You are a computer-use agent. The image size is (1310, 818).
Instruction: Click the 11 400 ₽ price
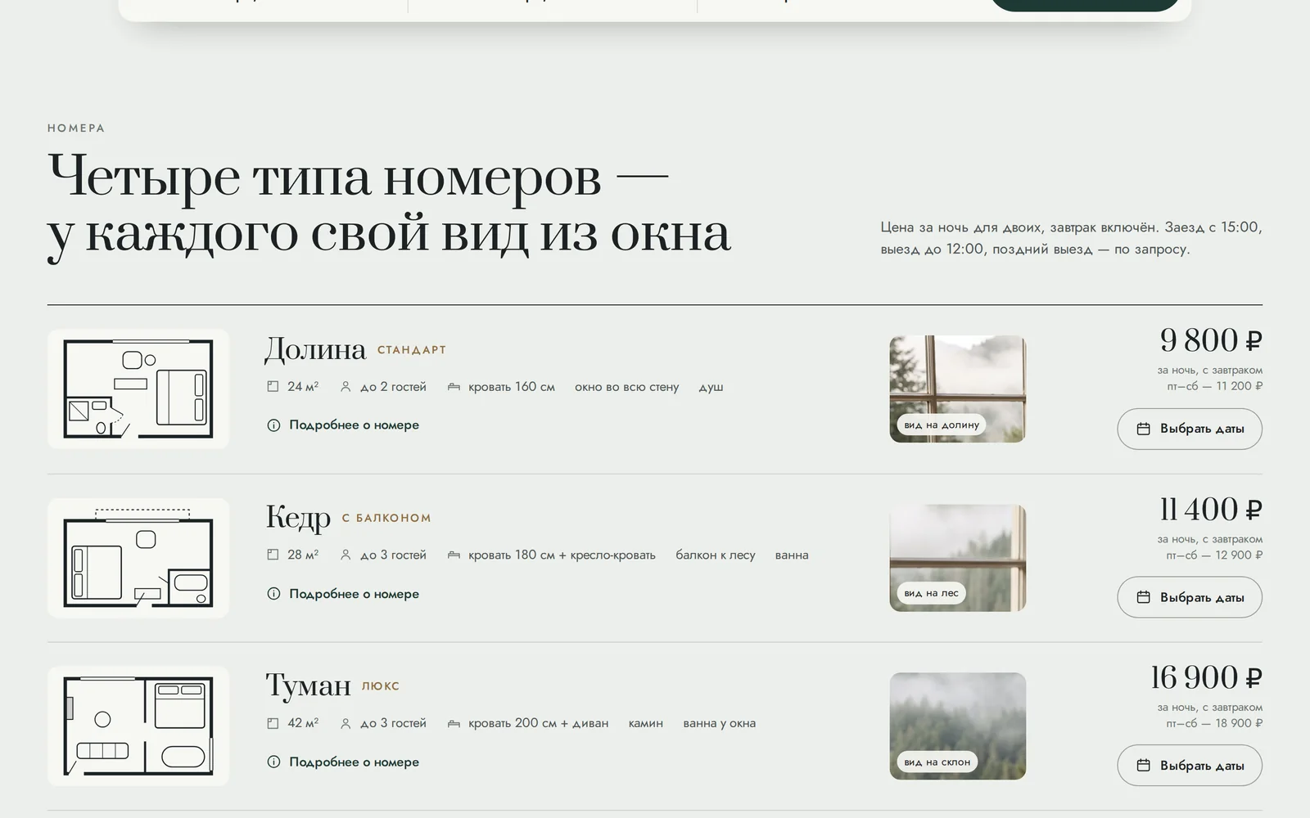(1211, 510)
